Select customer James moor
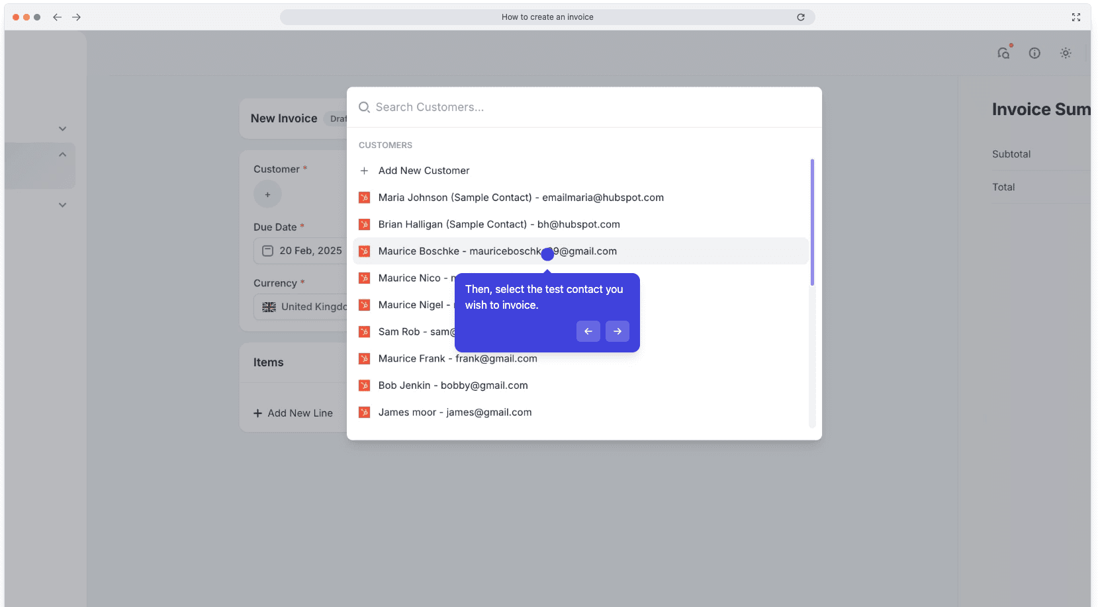 coord(580,412)
